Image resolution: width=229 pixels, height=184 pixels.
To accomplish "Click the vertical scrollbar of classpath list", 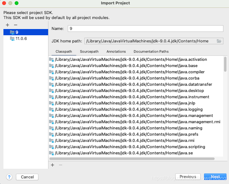I will pyautogui.click(x=225, y=64).
